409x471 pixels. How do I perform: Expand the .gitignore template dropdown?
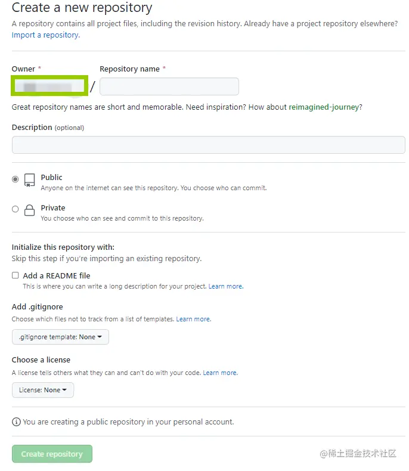(60, 337)
